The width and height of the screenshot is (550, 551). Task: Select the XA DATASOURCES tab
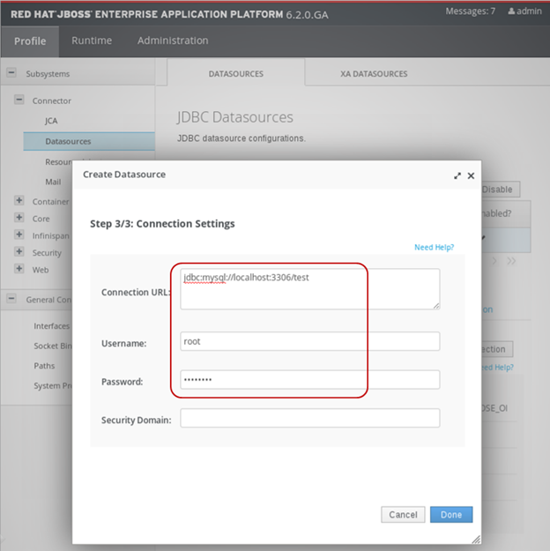click(374, 74)
